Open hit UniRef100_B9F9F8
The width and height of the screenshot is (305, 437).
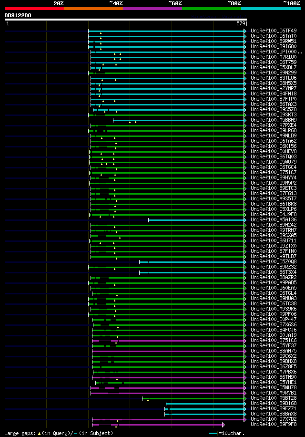pos(274,425)
